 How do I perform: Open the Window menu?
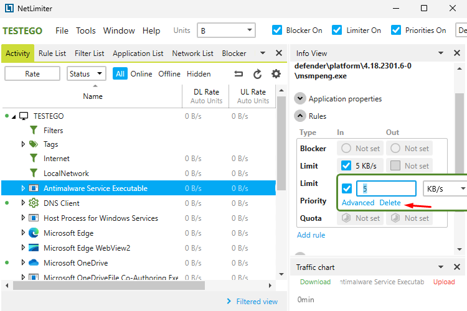click(x=119, y=30)
